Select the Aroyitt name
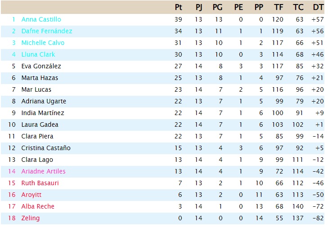Viewport: 328px width, 245px height. 31,195
